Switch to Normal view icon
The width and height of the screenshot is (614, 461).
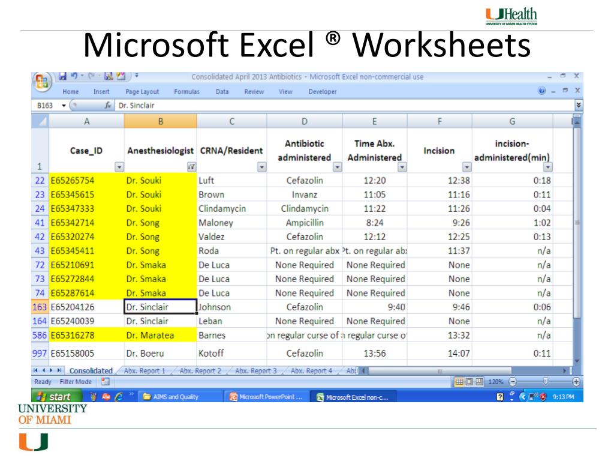click(x=459, y=381)
